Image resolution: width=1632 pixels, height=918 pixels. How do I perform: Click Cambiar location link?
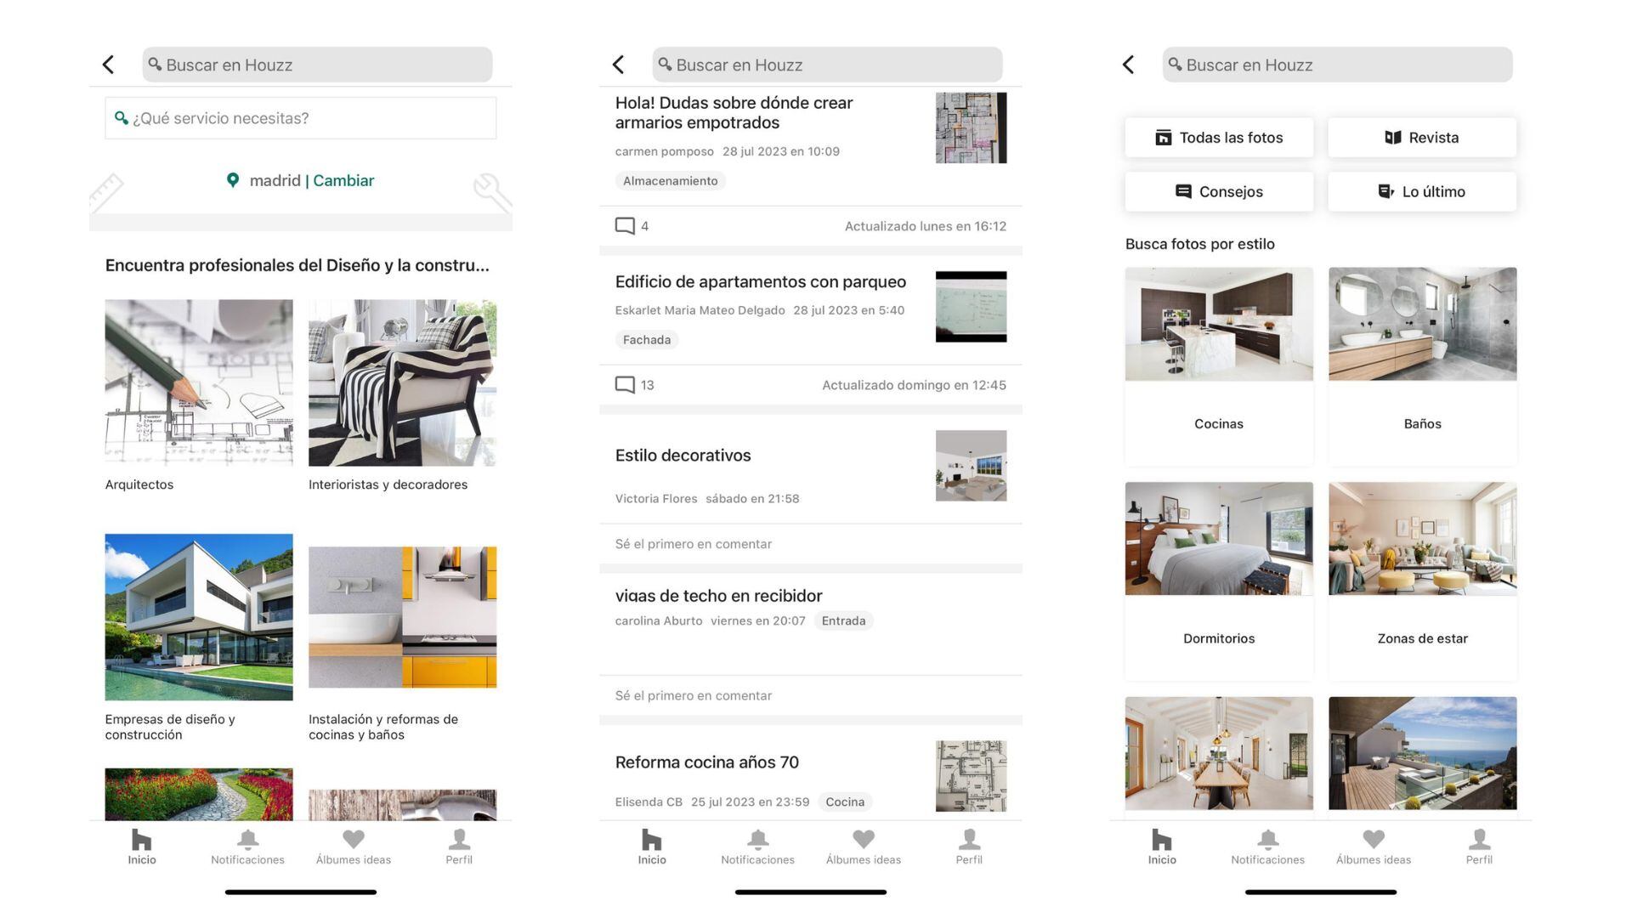click(x=343, y=179)
